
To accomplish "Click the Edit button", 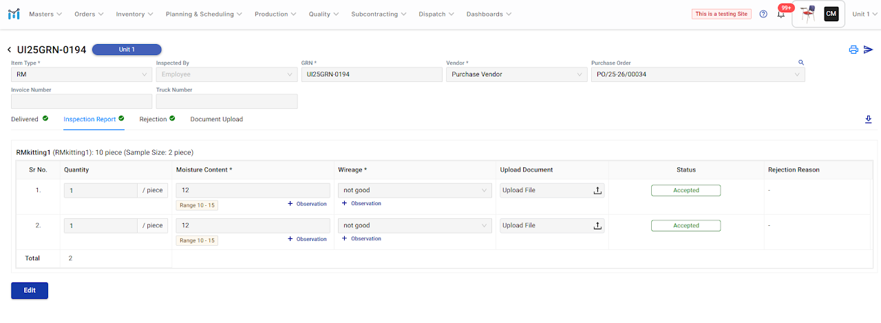I will point(30,291).
